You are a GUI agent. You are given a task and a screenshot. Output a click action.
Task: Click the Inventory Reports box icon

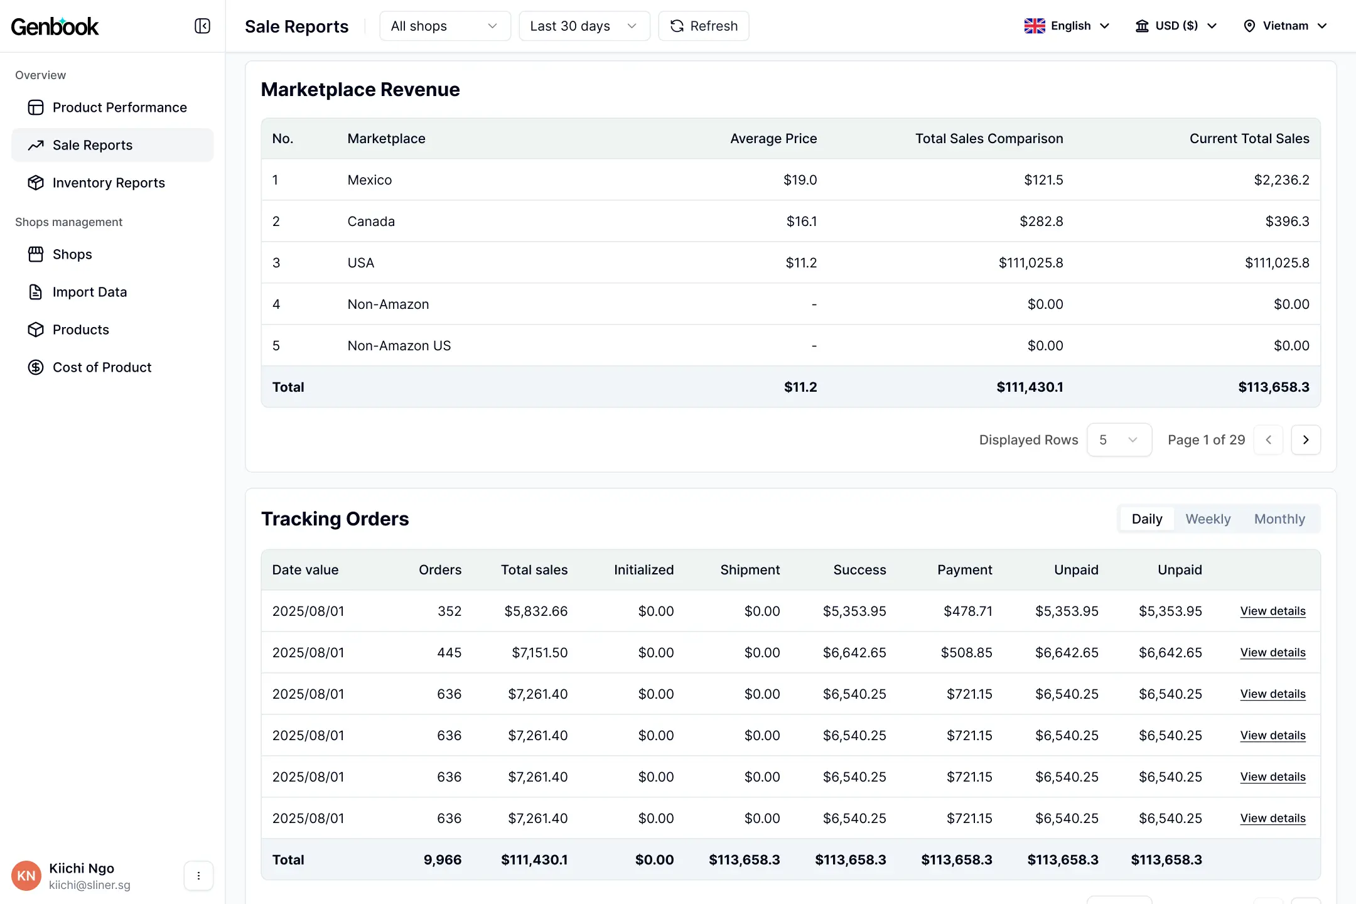point(36,183)
